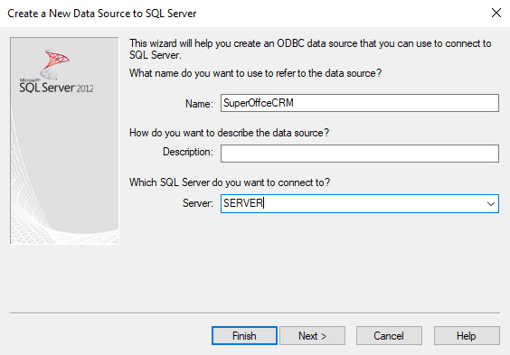This screenshot has width=510, height=355.
Task: Click the "Name:" label
Action: coord(199,104)
